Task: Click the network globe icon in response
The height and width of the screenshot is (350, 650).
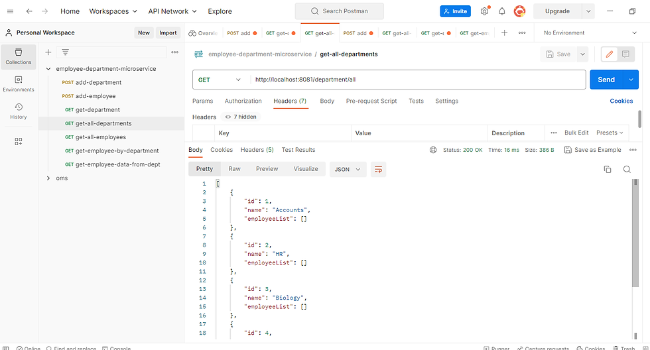Action: tap(433, 150)
